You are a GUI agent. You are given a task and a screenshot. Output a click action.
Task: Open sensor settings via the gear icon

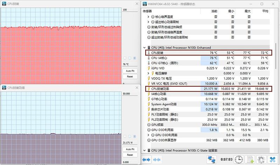261,159
